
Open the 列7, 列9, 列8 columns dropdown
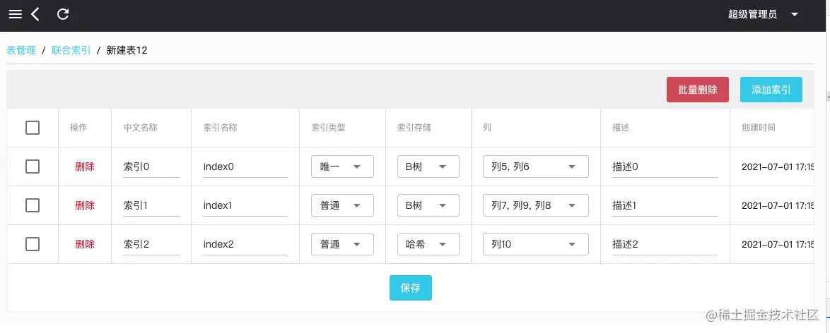(x=536, y=205)
